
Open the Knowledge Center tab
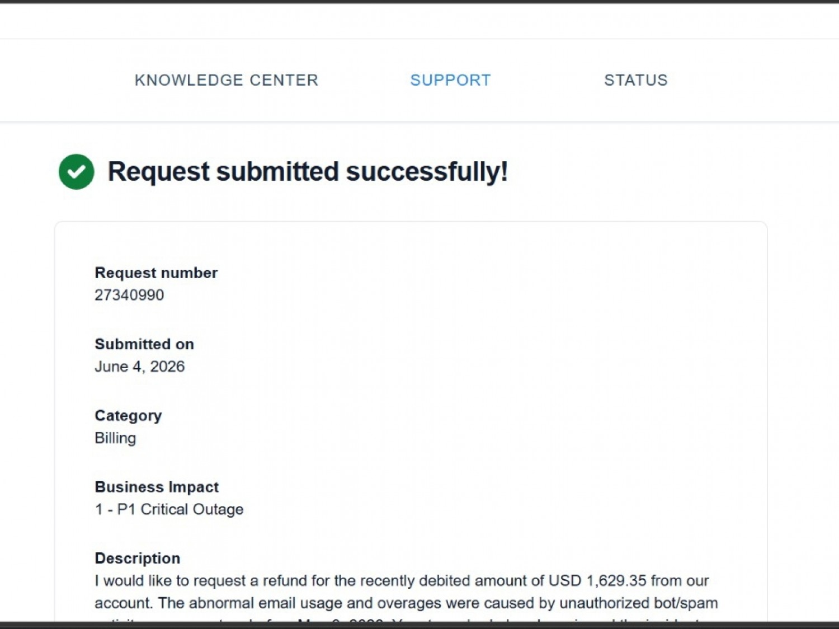(x=227, y=80)
